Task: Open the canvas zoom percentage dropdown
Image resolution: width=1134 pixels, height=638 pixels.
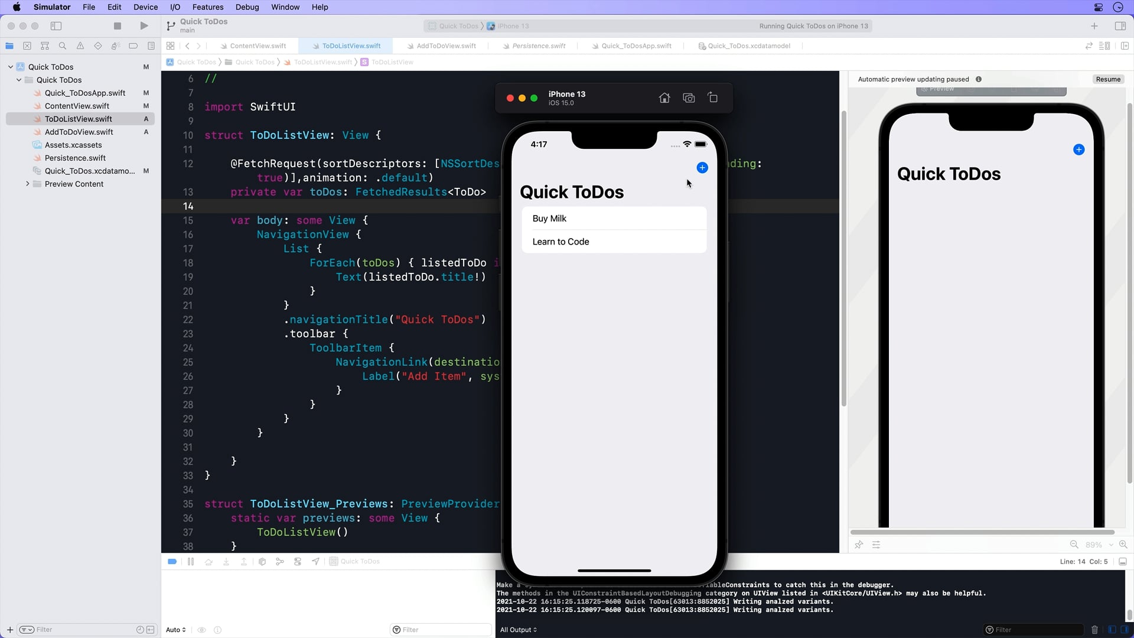Action: (1099, 545)
